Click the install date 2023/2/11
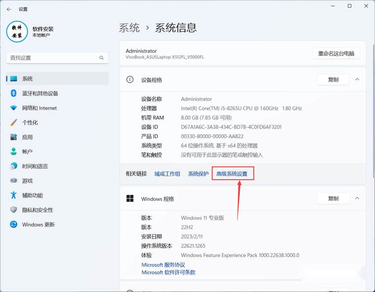The height and width of the screenshot is (292, 375). (x=192, y=237)
